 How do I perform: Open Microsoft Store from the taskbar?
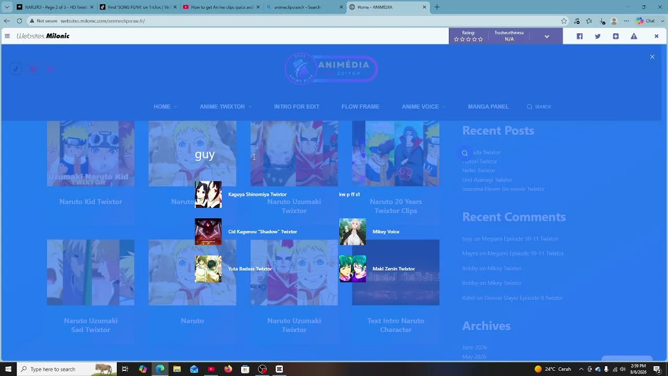tap(245, 369)
